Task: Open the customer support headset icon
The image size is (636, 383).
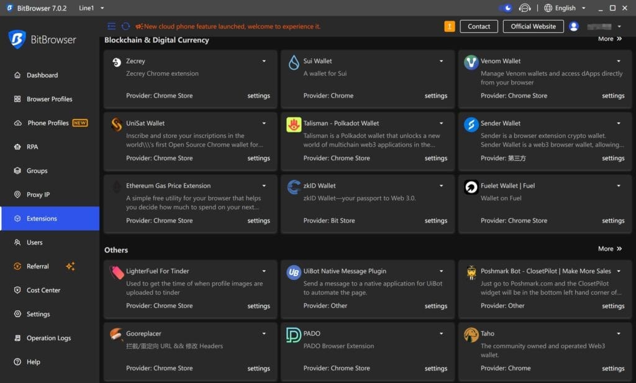Action: tap(525, 8)
